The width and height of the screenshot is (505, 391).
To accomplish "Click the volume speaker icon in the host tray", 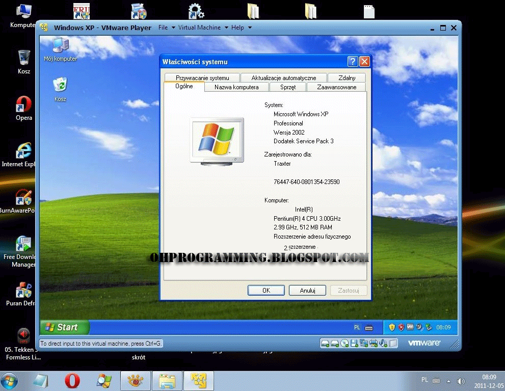I will click(x=461, y=381).
